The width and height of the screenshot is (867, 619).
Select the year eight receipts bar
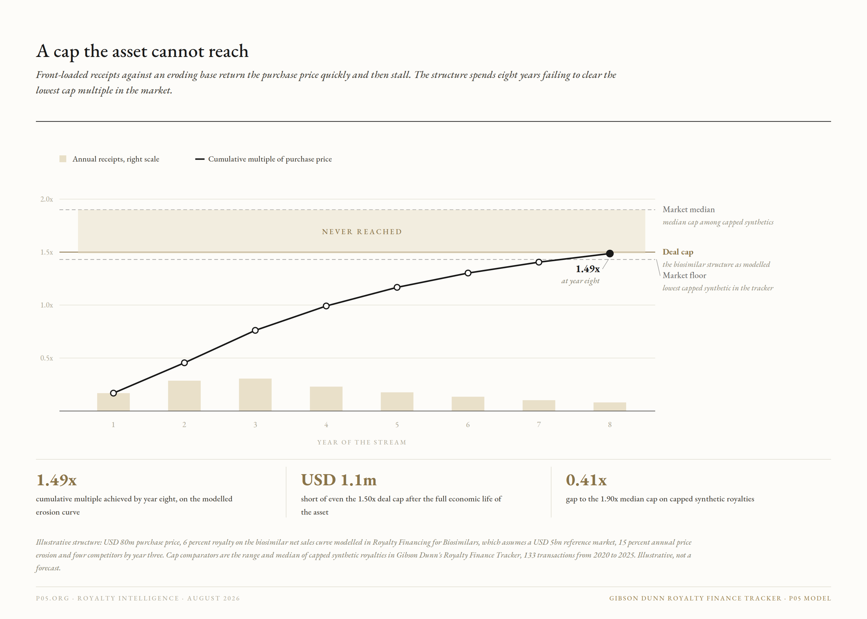pos(610,407)
